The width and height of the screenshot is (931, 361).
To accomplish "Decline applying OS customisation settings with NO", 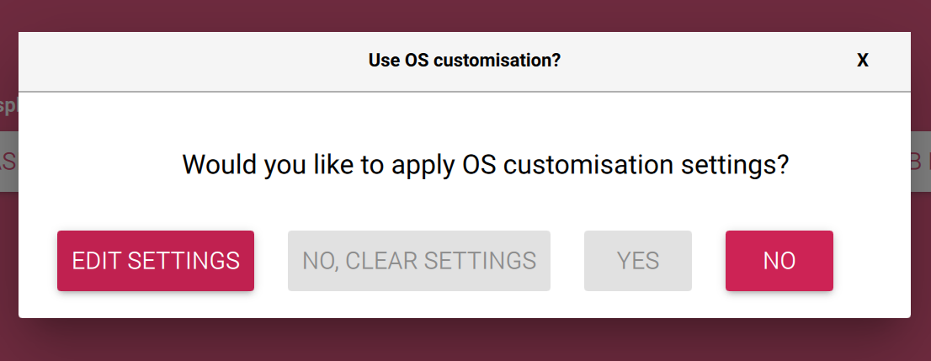I will coord(779,261).
